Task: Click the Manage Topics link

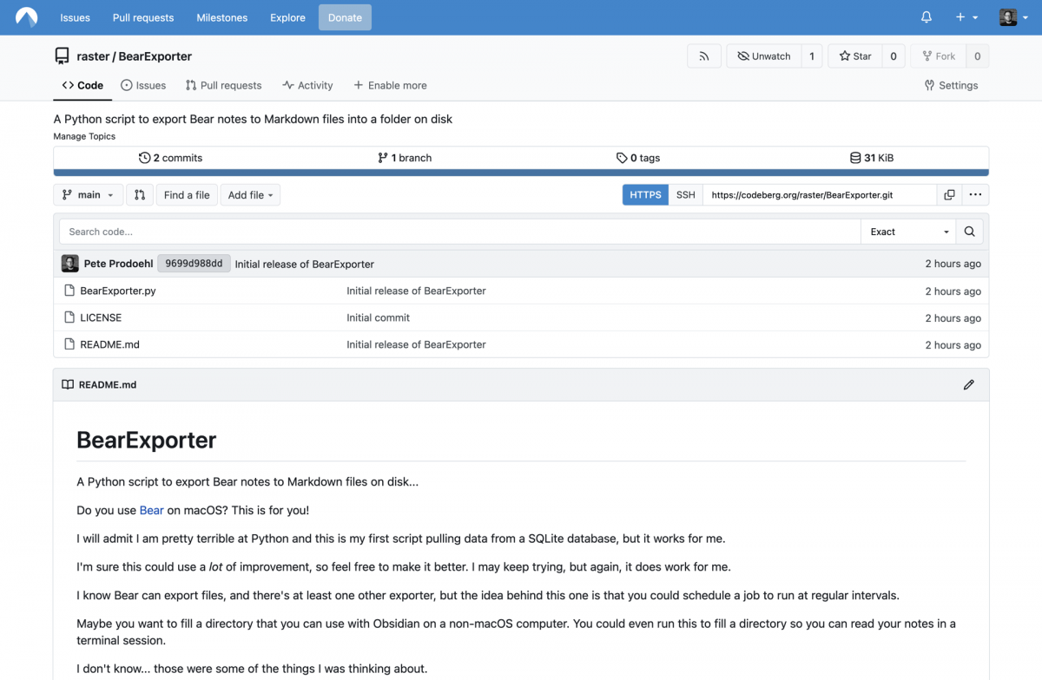Action: [x=84, y=136]
